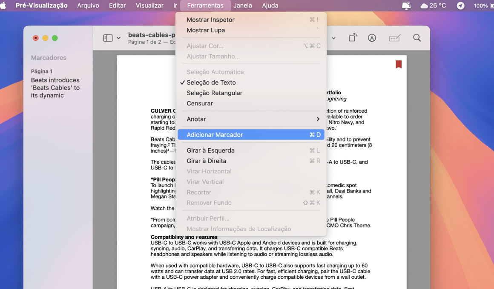Click the 'Página 1 de 2' subtitle
Screen dimensions: 494x289
click(x=144, y=42)
